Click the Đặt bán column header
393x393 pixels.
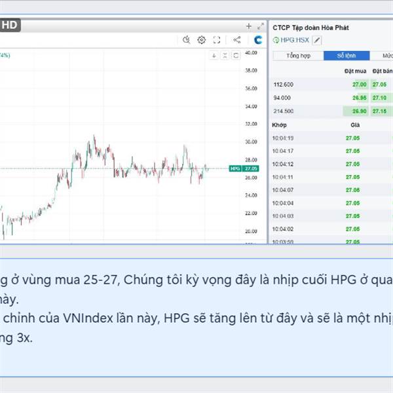click(383, 71)
